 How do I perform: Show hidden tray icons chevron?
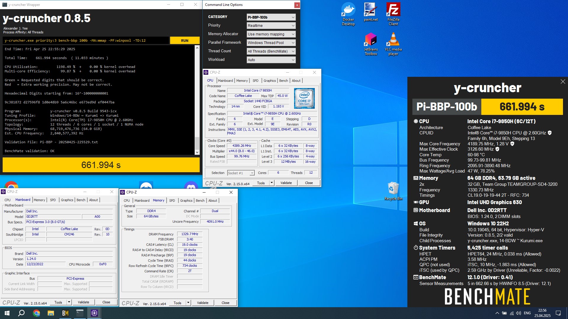pyautogui.click(x=497, y=313)
